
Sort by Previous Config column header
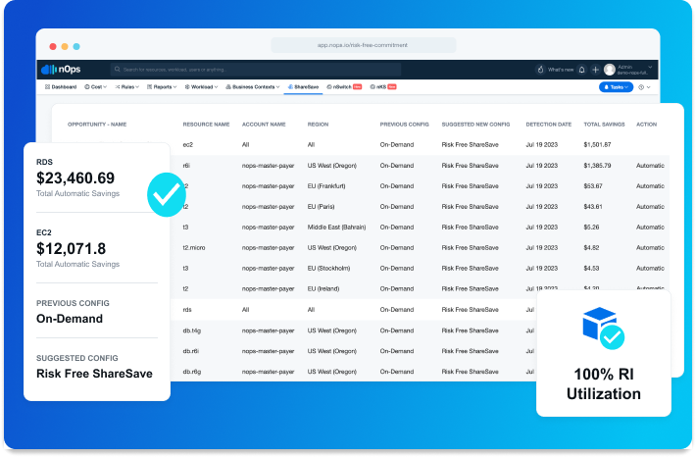pyautogui.click(x=405, y=125)
